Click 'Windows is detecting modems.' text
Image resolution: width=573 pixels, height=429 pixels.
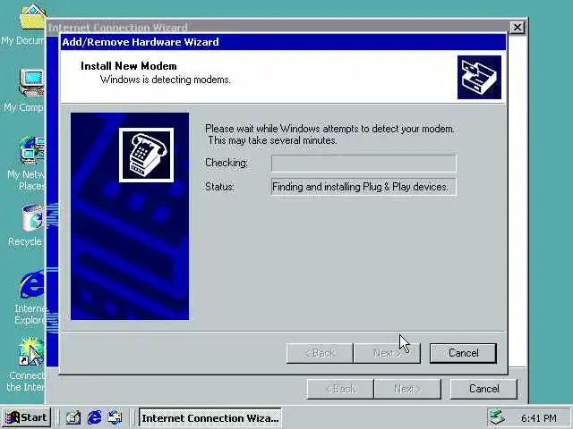click(165, 80)
